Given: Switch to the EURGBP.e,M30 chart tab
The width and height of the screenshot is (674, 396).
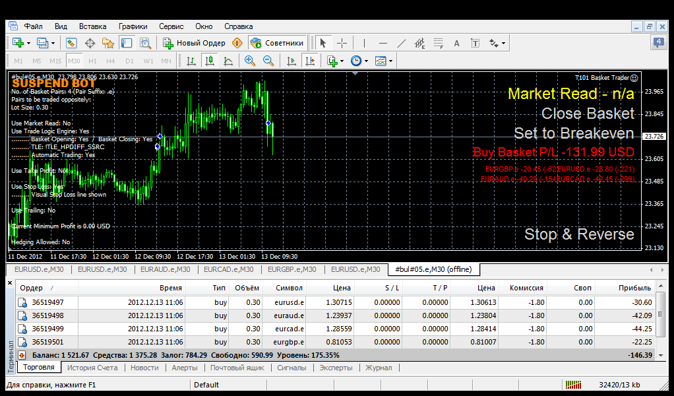Looking at the screenshot, I should 292,269.
